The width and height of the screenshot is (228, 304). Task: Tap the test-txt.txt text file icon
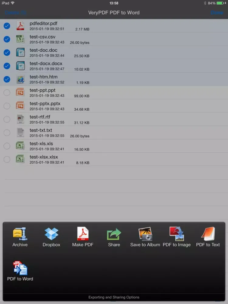pos(20,133)
